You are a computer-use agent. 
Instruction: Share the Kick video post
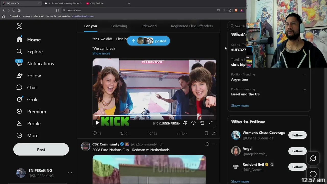(x=214, y=133)
